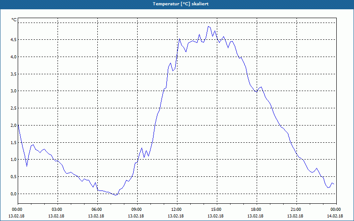Viewport: 354px width, 221px height.
Task: Click the 14.02.18 date label
Action: (x=335, y=216)
